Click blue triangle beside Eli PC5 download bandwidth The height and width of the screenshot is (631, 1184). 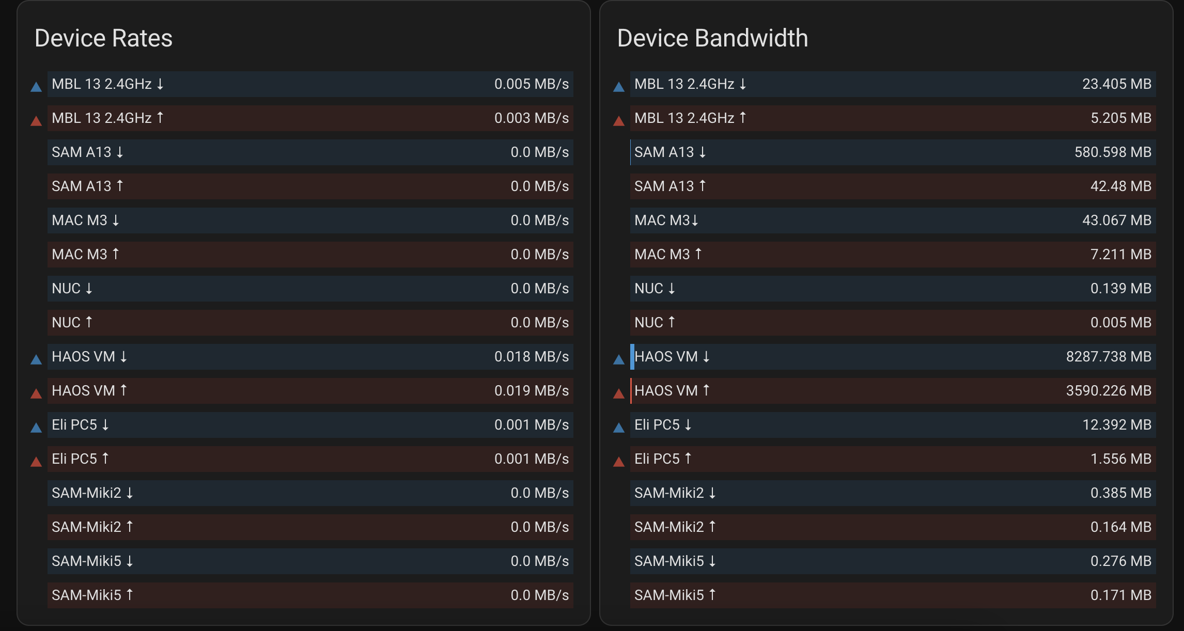coord(619,428)
